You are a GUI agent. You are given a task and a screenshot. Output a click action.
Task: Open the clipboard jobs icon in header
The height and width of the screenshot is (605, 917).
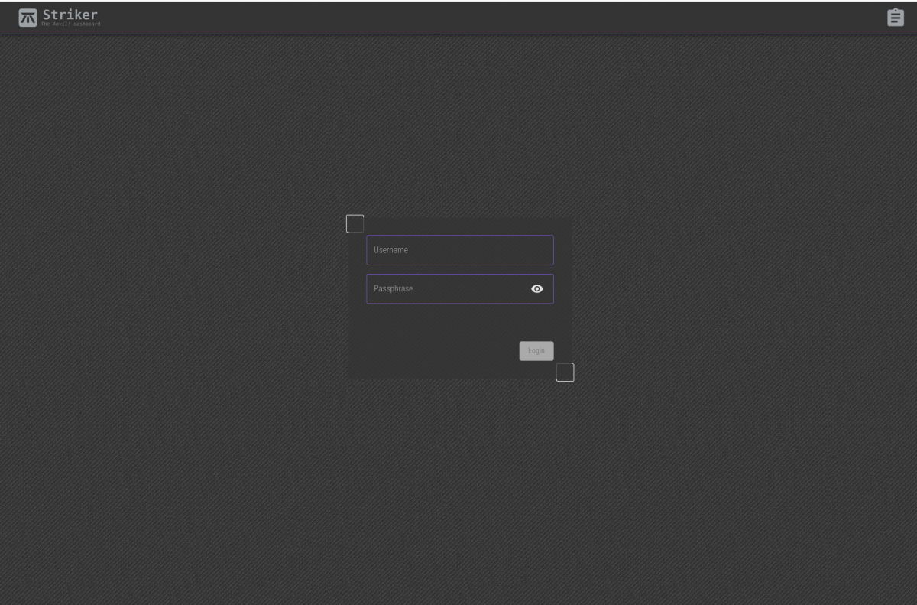895,18
